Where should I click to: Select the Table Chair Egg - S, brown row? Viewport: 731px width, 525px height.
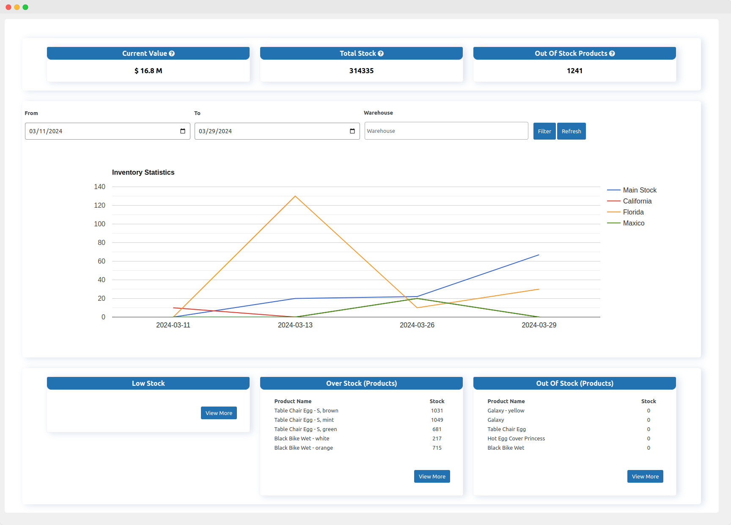point(306,410)
